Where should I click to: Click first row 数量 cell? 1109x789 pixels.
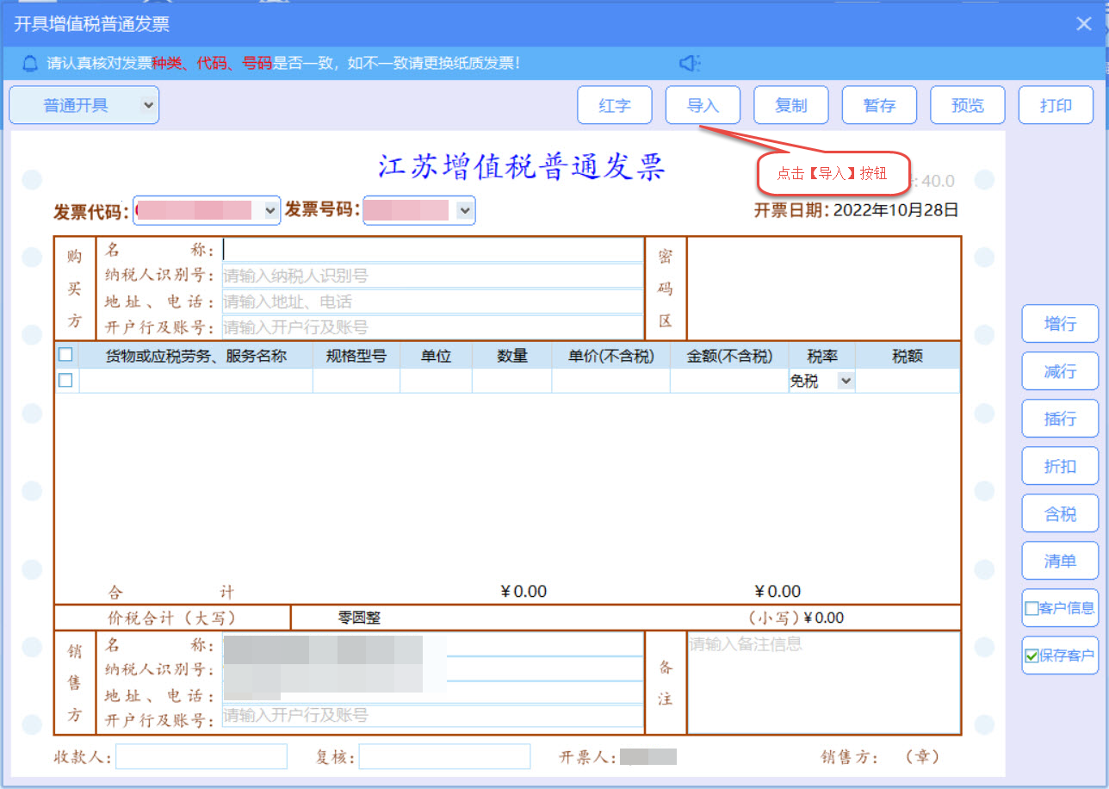[x=512, y=381]
